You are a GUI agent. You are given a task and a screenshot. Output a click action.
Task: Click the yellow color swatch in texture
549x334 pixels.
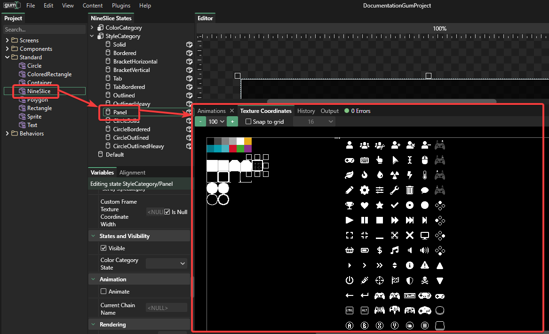point(248,141)
